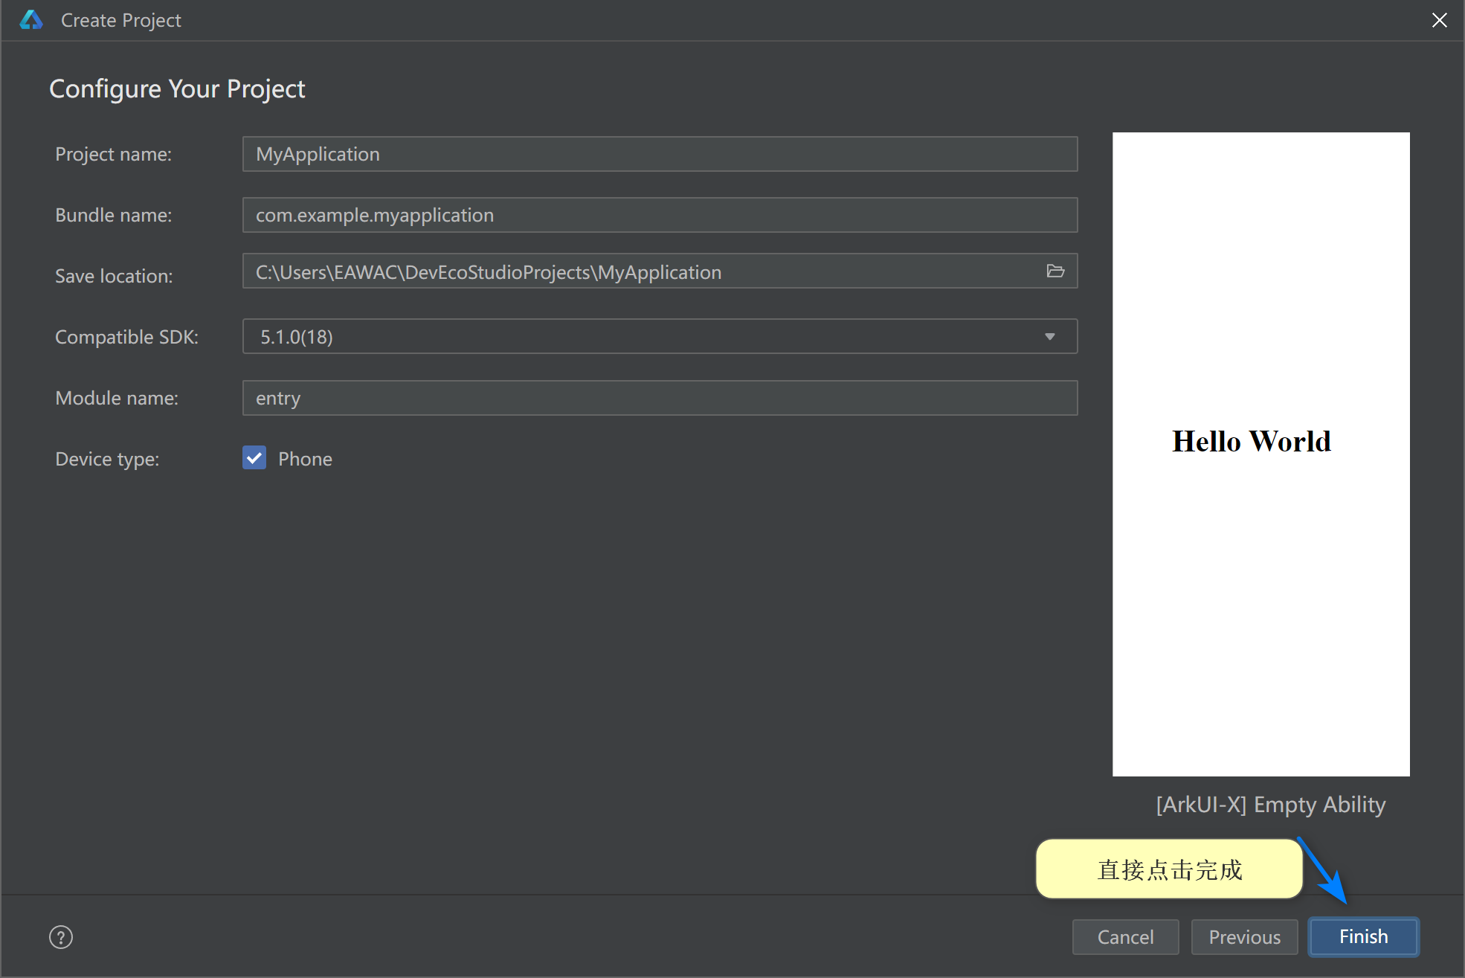Uncheck the Phone device type checkbox

point(254,458)
